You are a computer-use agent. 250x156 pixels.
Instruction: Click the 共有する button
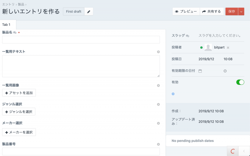pos(212,11)
